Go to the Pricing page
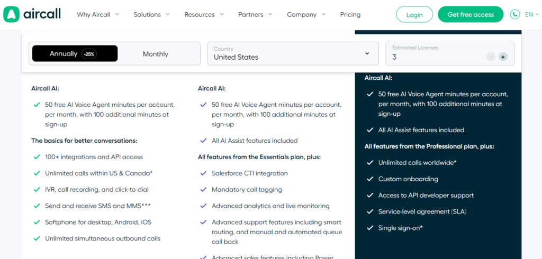Image resolution: width=542 pixels, height=259 pixels. coord(350,15)
